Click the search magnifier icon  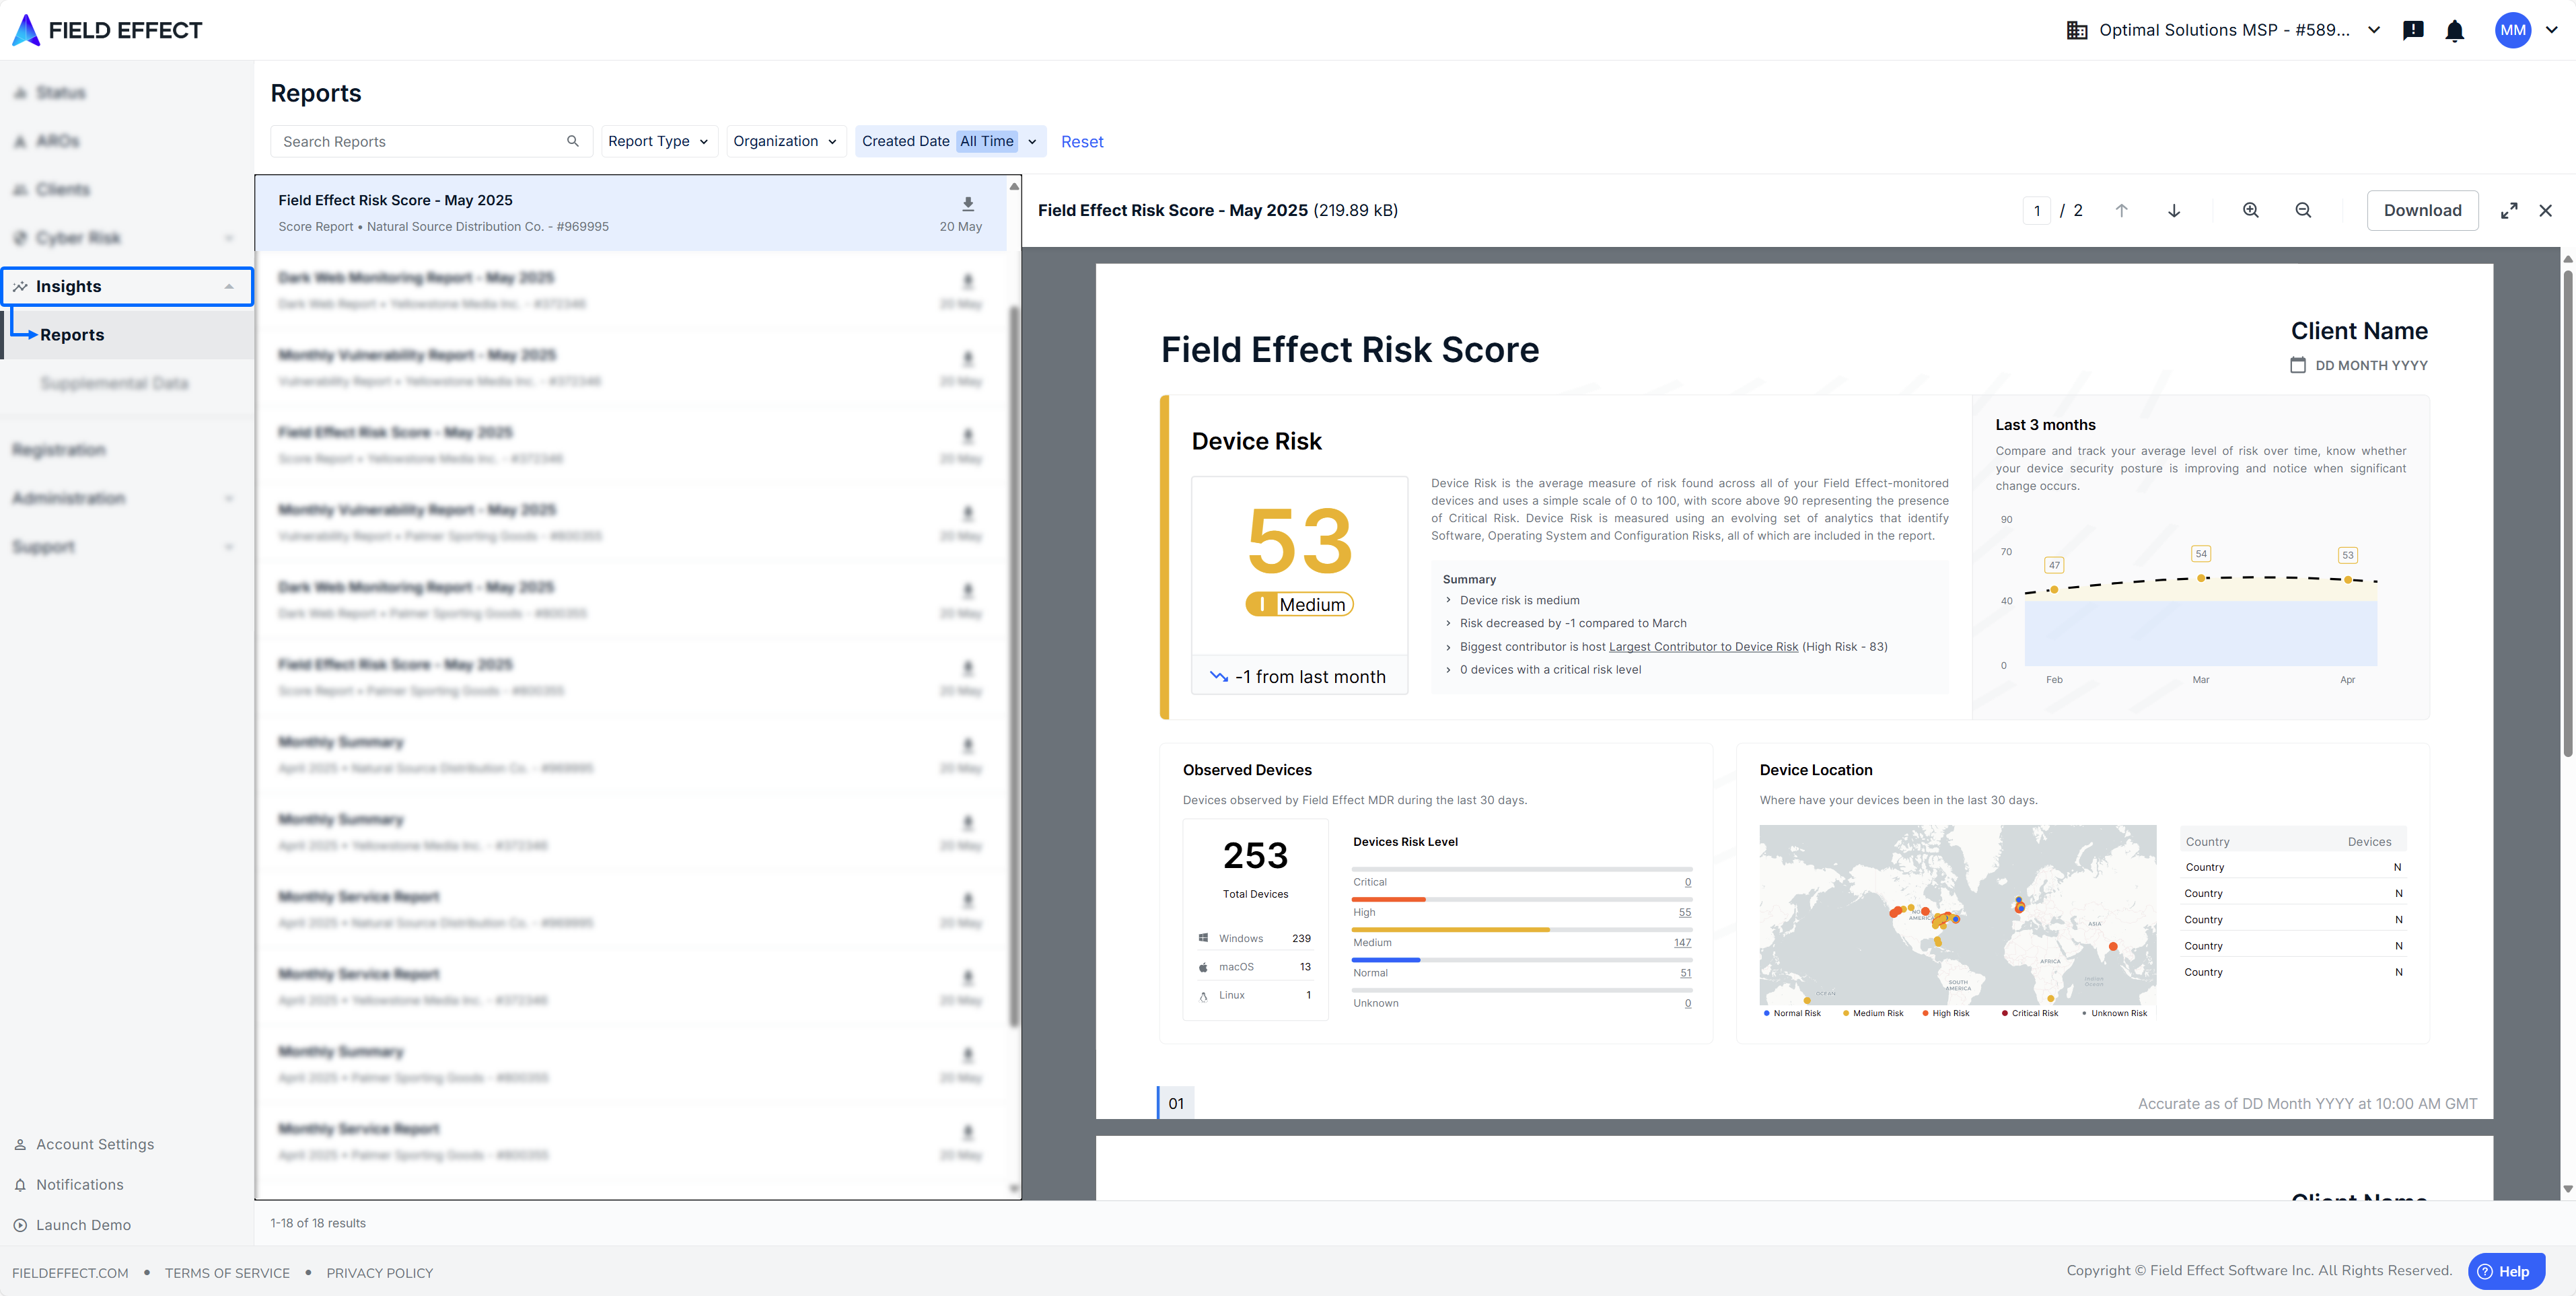(572, 141)
